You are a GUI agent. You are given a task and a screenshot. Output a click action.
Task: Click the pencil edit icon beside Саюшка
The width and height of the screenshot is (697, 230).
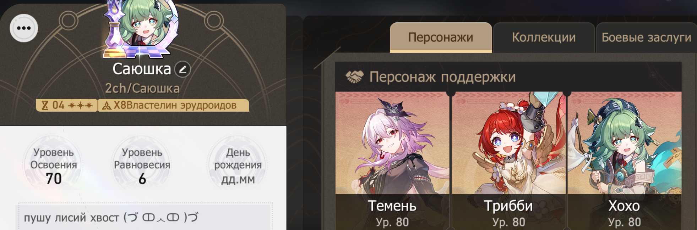pyautogui.click(x=183, y=69)
